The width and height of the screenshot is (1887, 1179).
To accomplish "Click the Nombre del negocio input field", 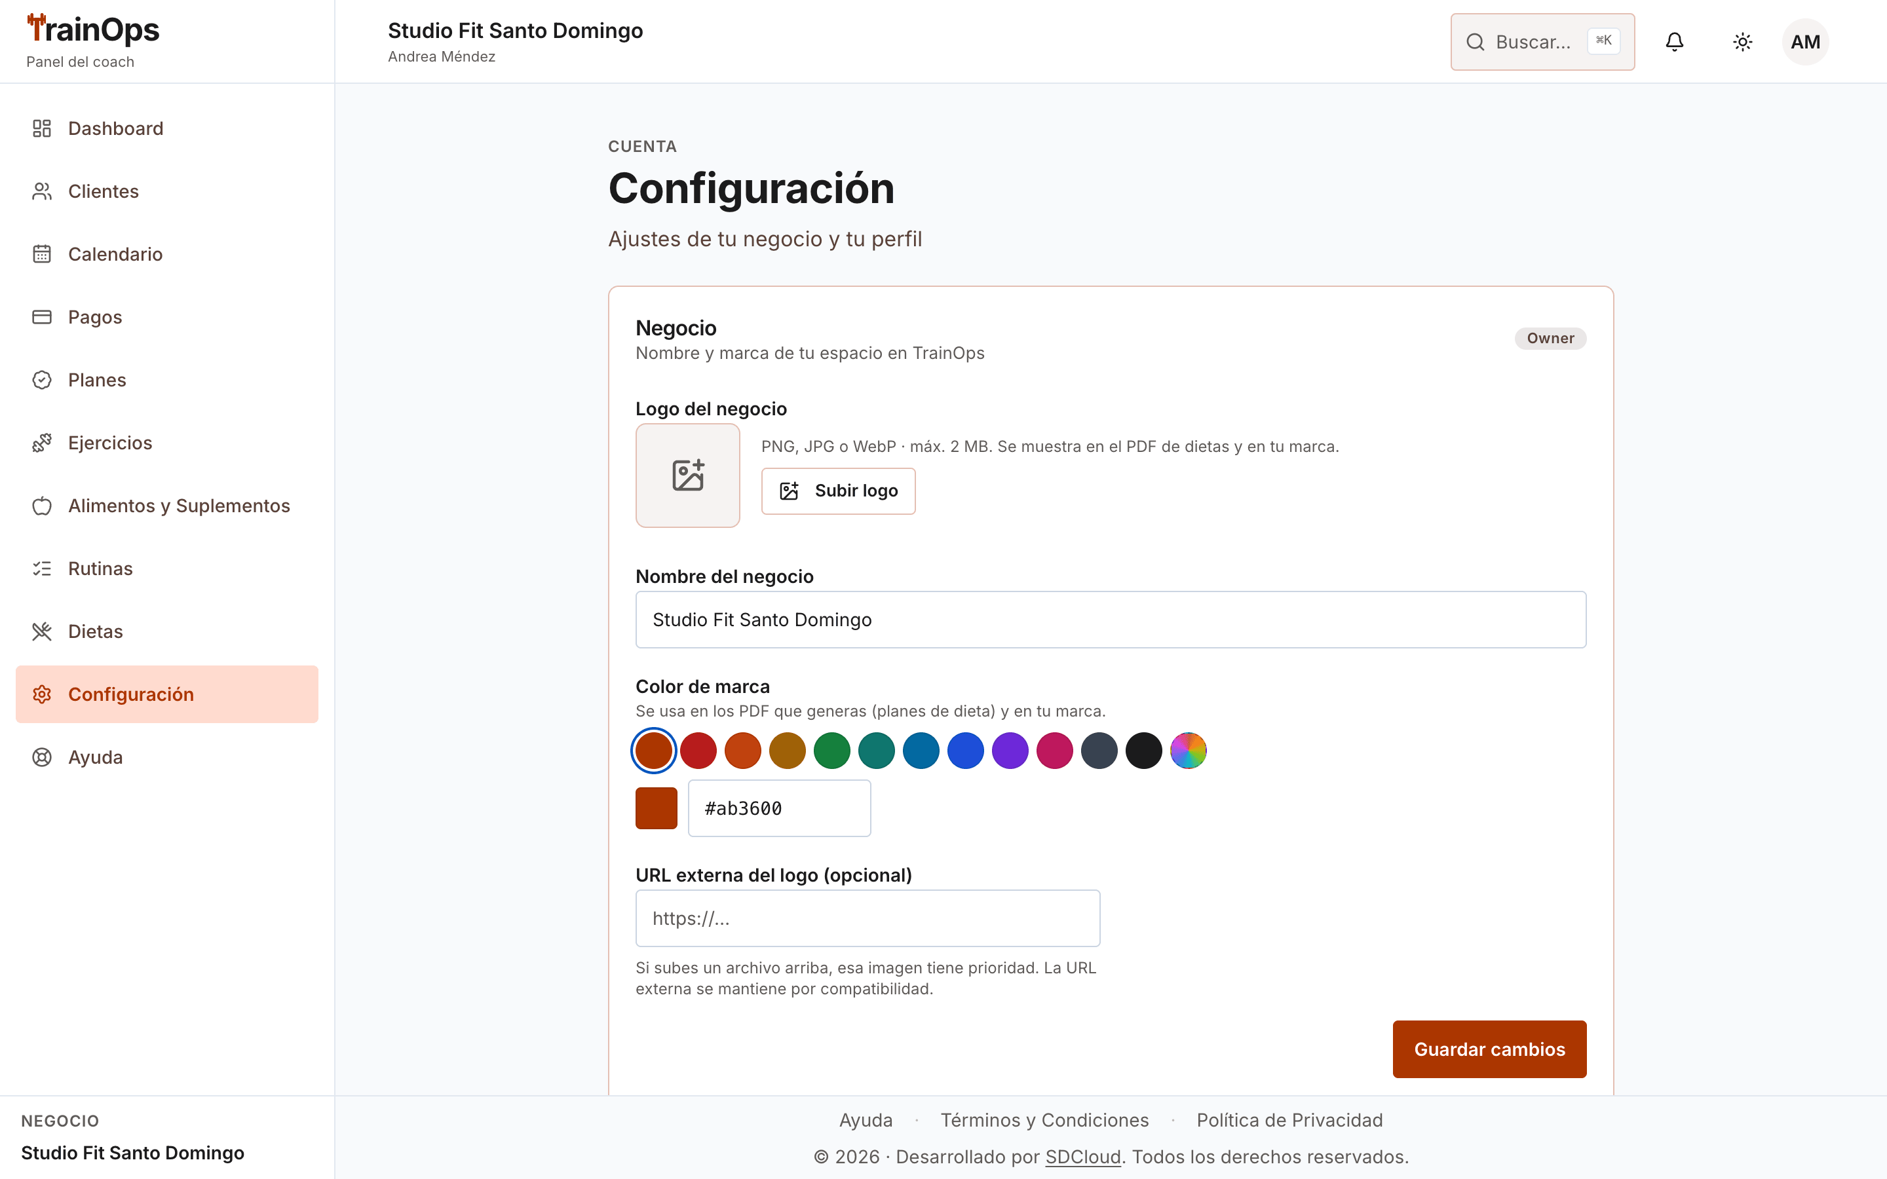I will [1111, 619].
